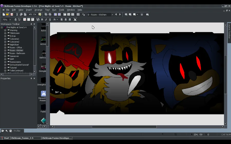Image resolution: width=231 pixels, height=144 pixels.
Task: Open the Frame editor icon
Action: coord(65,14)
